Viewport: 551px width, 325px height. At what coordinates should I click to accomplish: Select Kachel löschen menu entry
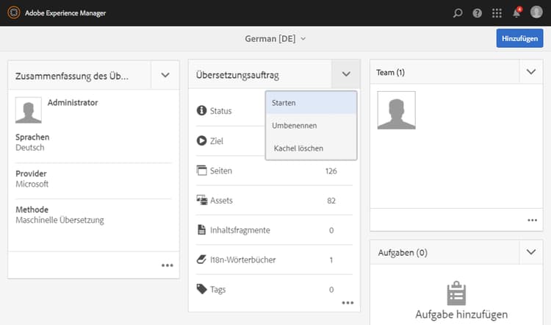tap(298, 149)
